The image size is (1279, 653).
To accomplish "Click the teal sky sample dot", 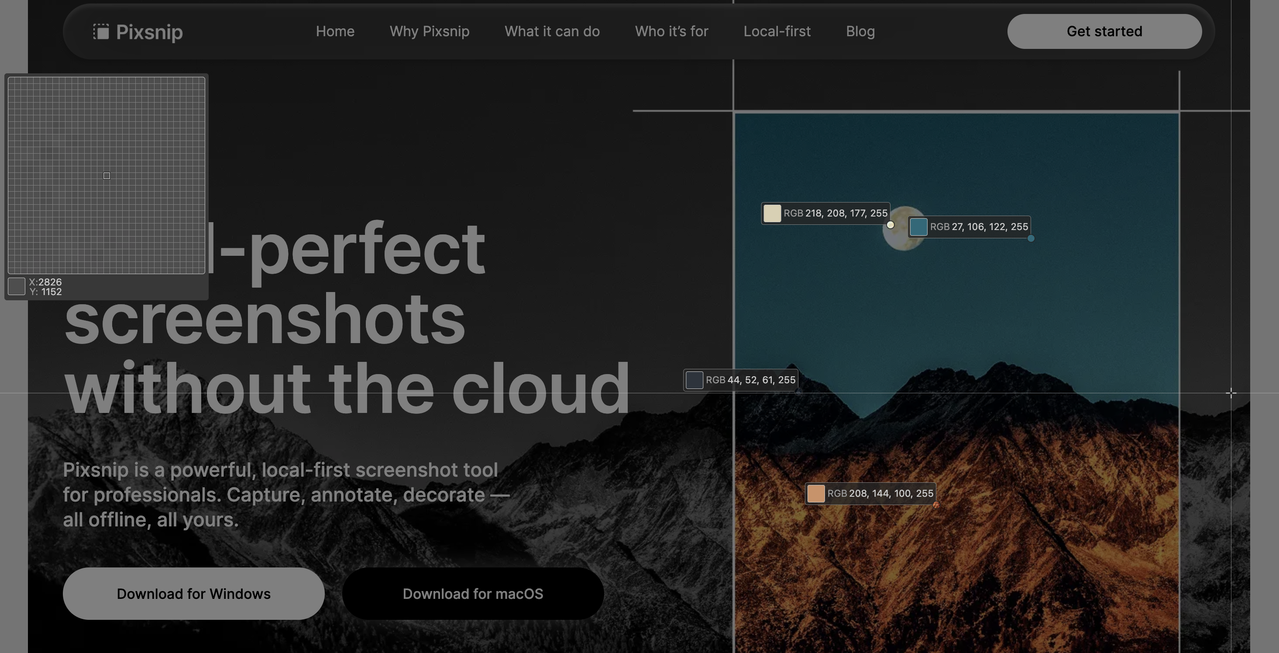I will pyautogui.click(x=1031, y=238).
